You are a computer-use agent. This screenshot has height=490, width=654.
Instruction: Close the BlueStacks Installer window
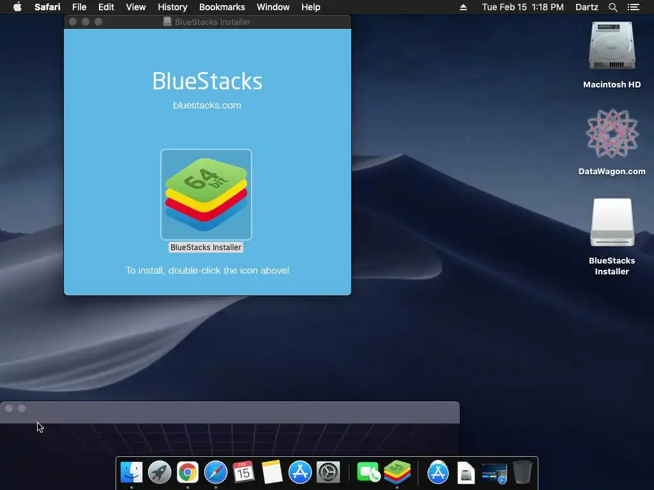73,22
